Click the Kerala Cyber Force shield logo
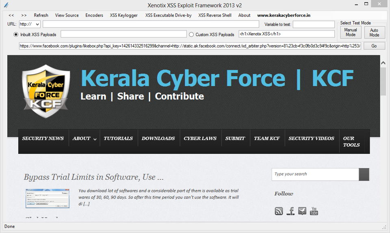The height and width of the screenshot is (233, 390). 46,91
